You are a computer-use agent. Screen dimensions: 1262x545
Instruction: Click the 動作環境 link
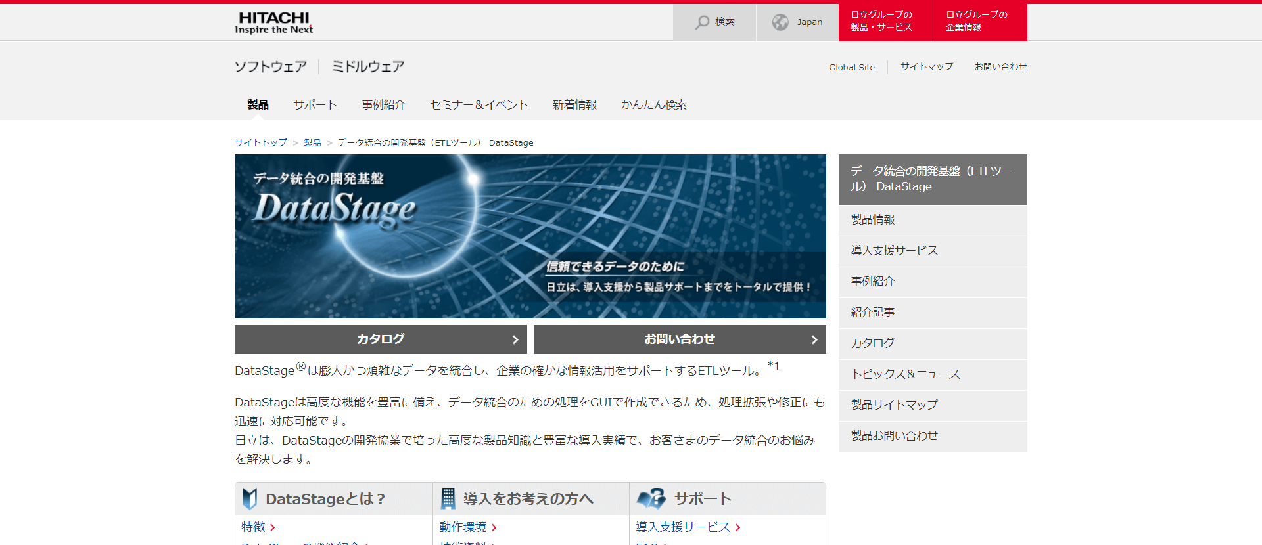click(x=463, y=527)
